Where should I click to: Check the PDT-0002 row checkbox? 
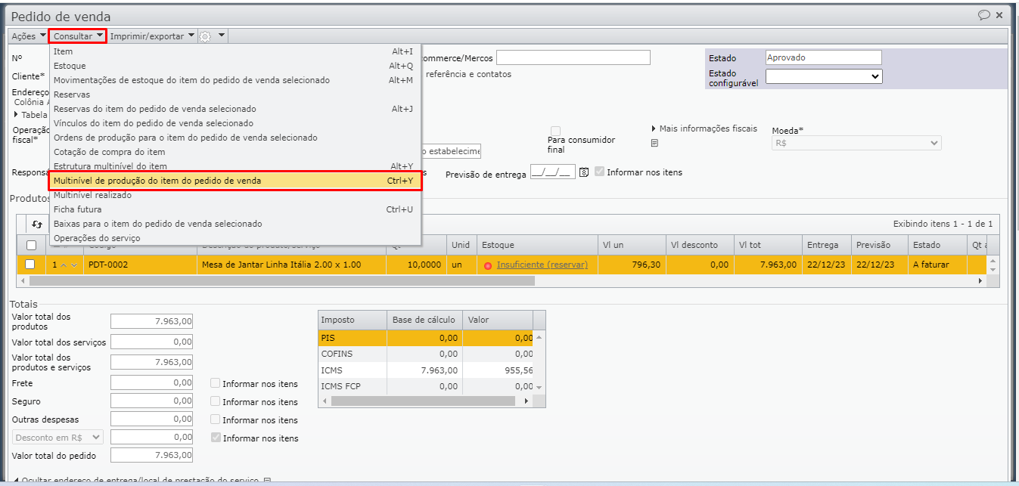[30, 265]
